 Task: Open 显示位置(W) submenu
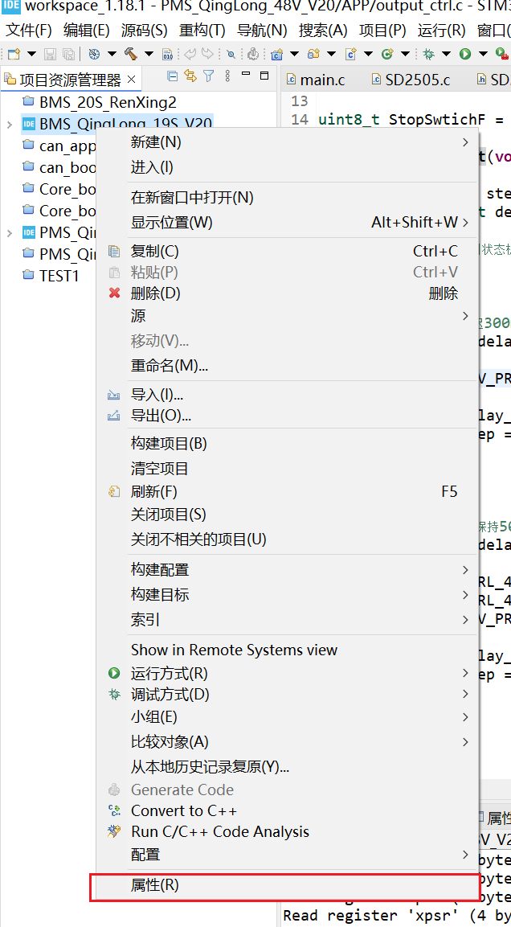pos(287,222)
